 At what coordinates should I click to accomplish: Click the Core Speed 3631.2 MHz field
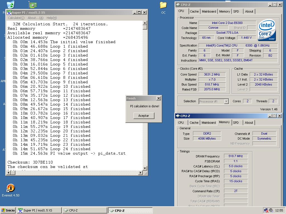pyautogui.click(x=212, y=74)
